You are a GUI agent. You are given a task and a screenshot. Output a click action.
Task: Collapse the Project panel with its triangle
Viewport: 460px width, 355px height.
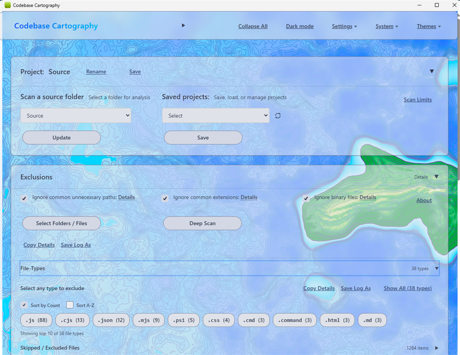click(432, 71)
